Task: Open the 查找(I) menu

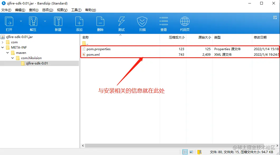Action: pos(34,10)
